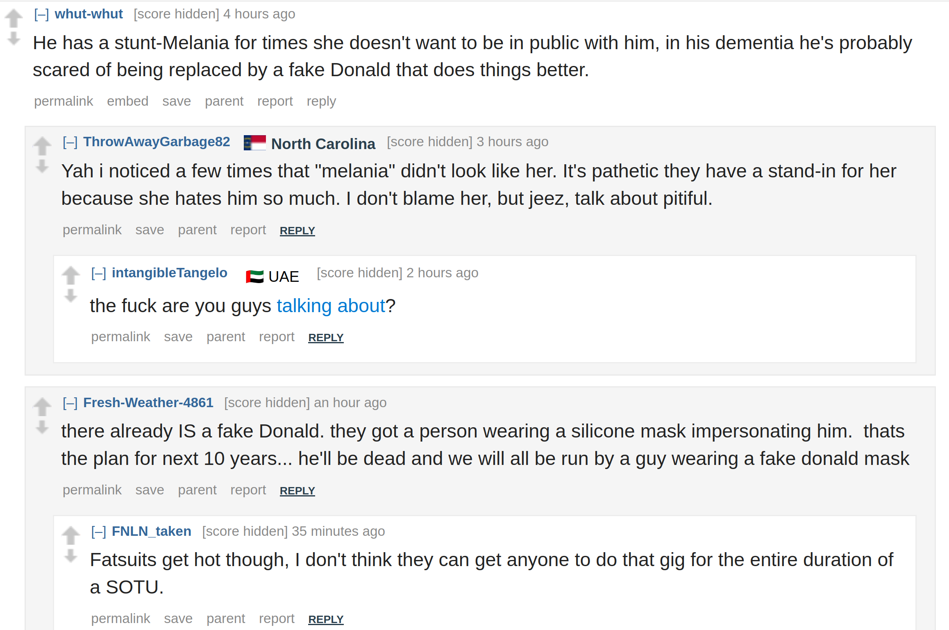Downvote whut-whut's comment

14,39
